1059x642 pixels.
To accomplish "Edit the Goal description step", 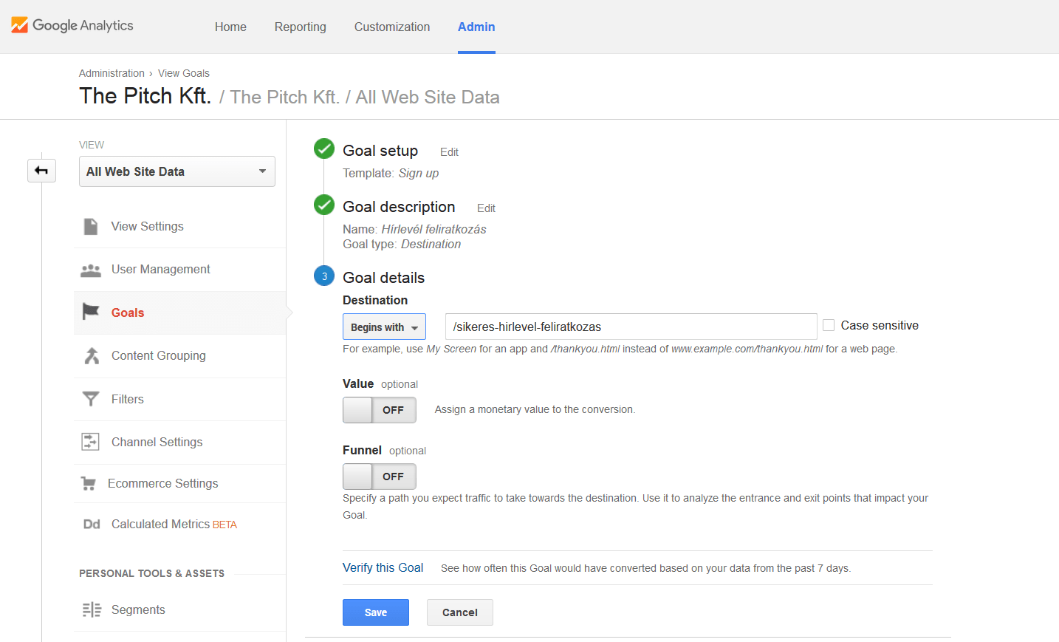I will pyautogui.click(x=486, y=208).
